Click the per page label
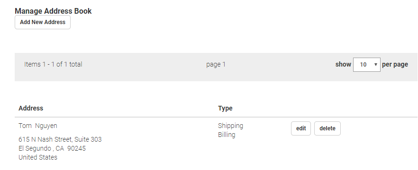Image resolution: width=418 pixels, height=170 pixels. 395,64
